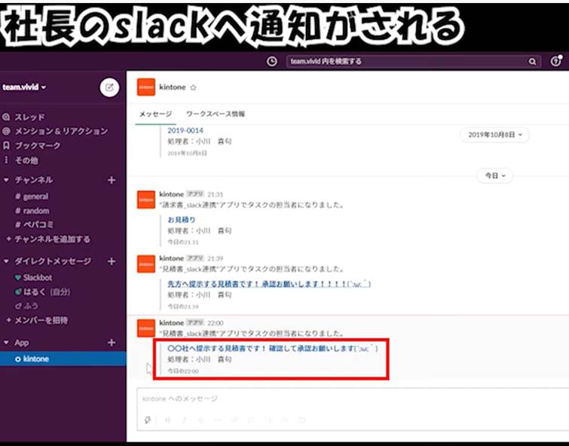Click the shortcuts lightning icon in composer
The height and width of the screenshot is (446, 569).
coord(148,420)
